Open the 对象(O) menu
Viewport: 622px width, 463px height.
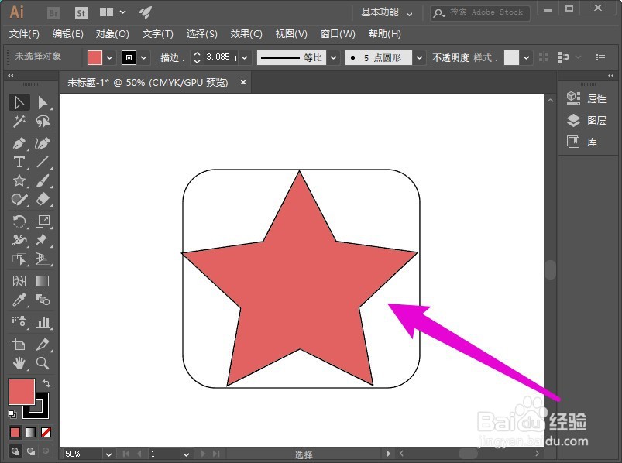point(112,34)
